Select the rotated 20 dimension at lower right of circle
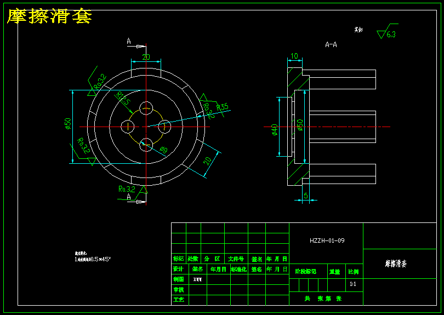 pyautogui.click(x=207, y=161)
